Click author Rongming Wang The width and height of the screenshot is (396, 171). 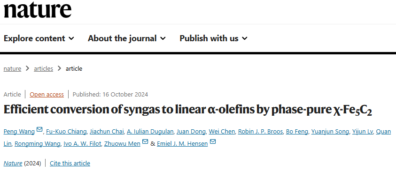click(38, 143)
